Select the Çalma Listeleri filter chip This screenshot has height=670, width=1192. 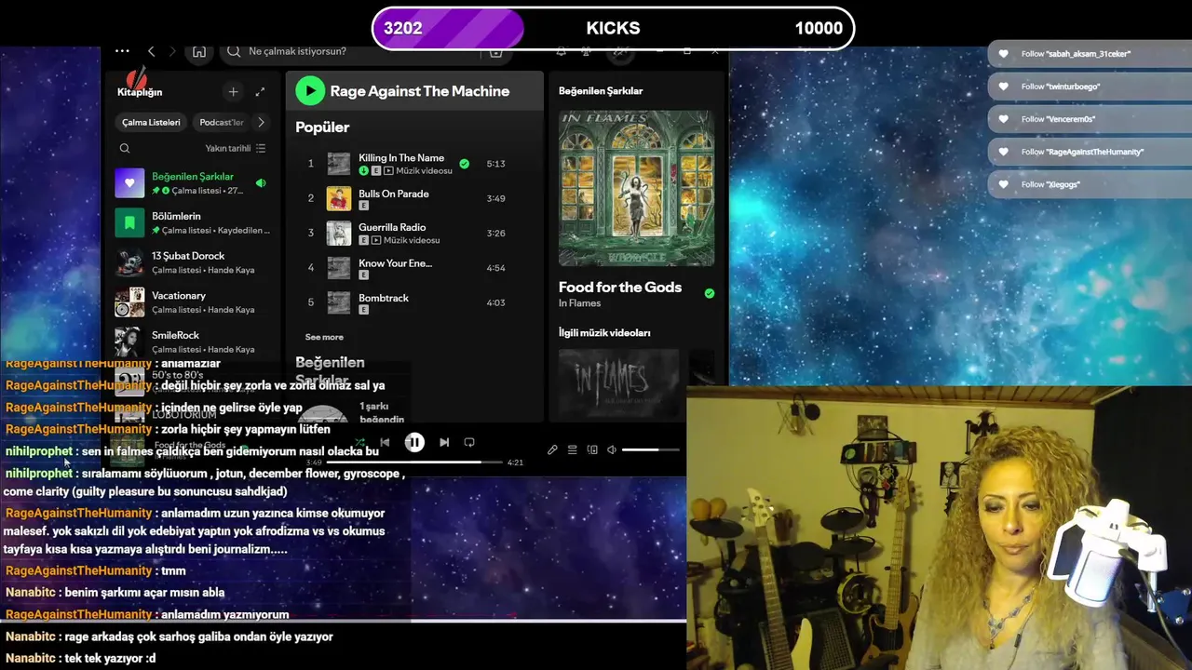pyautogui.click(x=151, y=122)
